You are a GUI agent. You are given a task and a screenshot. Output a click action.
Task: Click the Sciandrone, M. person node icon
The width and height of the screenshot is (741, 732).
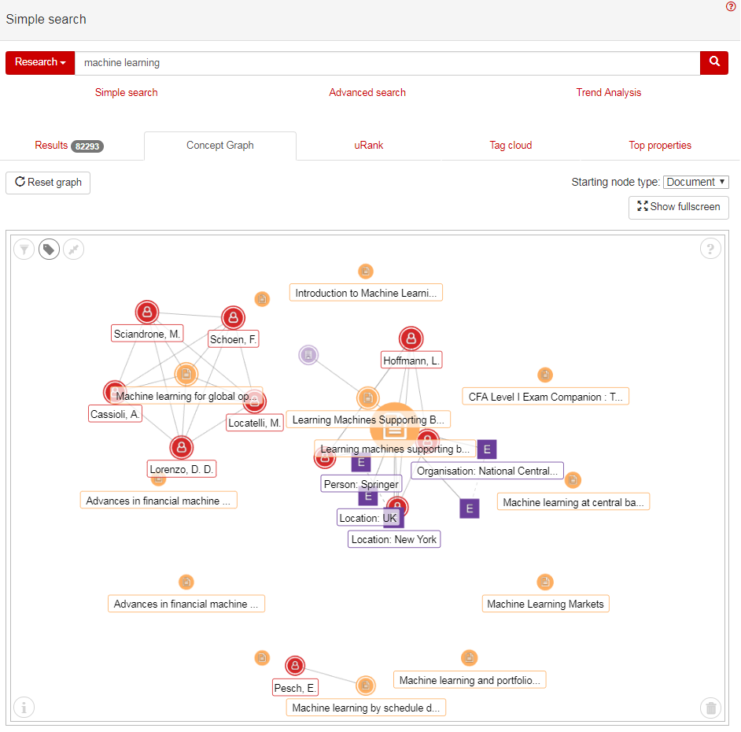coord(147,312)
